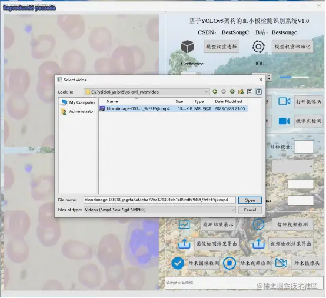
Task: Select the bloodimage mp4 file row
Action: [173, 108]
